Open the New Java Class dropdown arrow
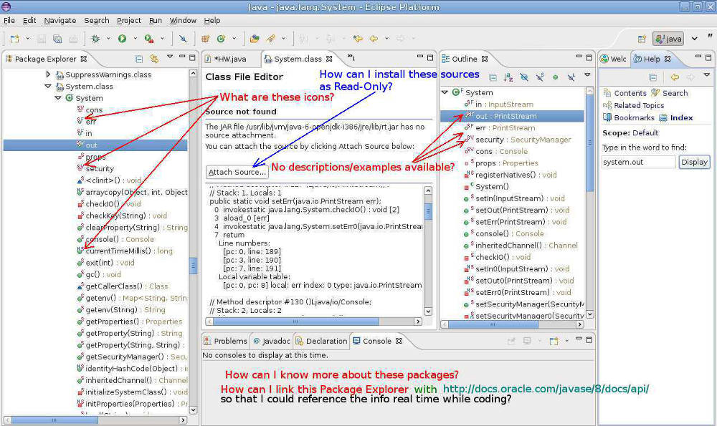717x426 pixels. coord(234,39)
